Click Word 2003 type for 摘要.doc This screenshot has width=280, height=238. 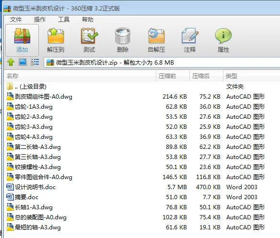point(242,197)
